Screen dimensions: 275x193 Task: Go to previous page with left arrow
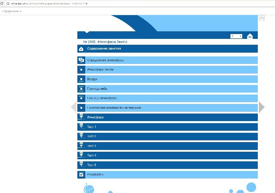[73, 107]
